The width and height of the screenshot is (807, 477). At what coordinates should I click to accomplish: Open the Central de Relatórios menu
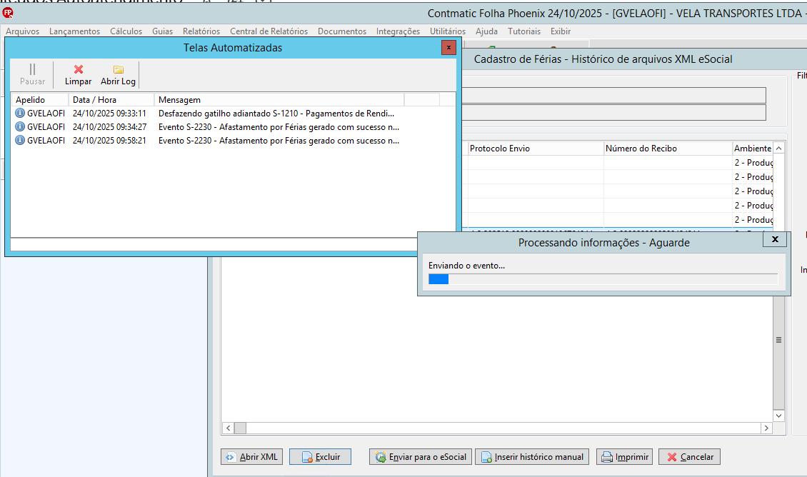(269, 31)
